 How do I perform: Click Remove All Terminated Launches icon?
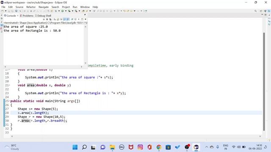point(50,19)
